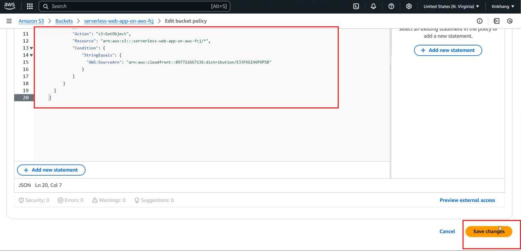This screenshot has height=251, width=521.
Task: Open the info panel icon
Action: pyautogui.click(x=480, y=21)
